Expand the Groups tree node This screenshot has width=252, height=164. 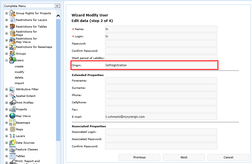click(6, 53)
